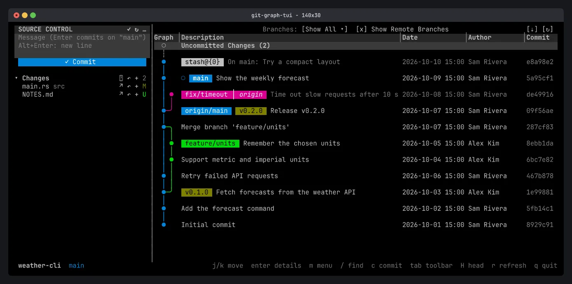Click the HEAD circle indicator beside main label
572x284 pixels.
183,78
